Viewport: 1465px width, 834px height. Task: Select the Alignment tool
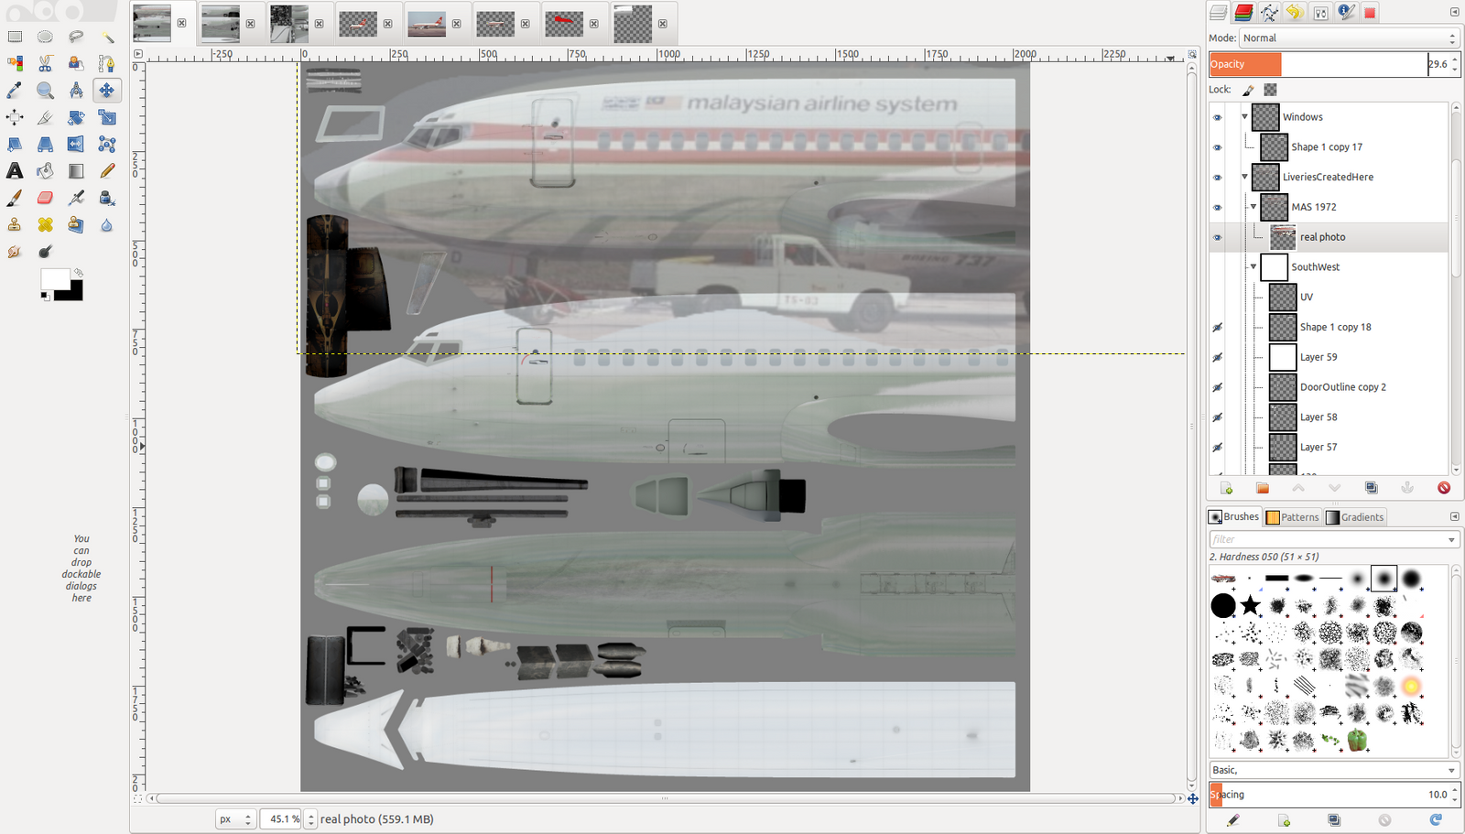tap(15, 117)
